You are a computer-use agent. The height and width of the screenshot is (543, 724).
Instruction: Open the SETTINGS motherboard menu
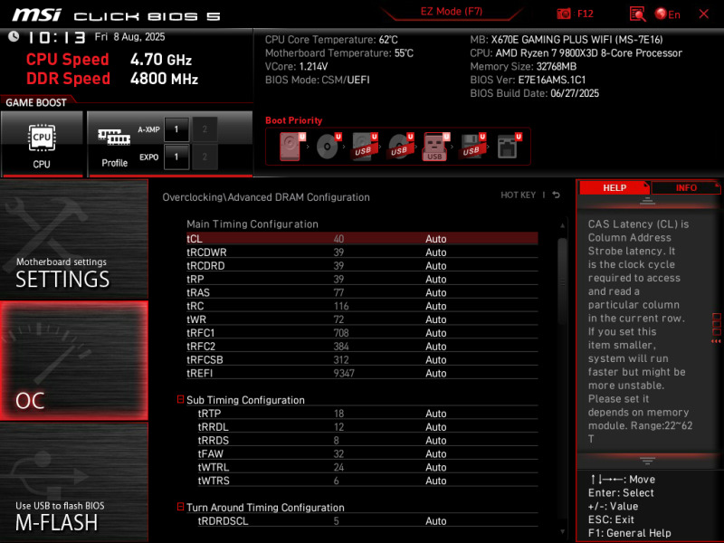pyautogui.click(x=74, y=239)
